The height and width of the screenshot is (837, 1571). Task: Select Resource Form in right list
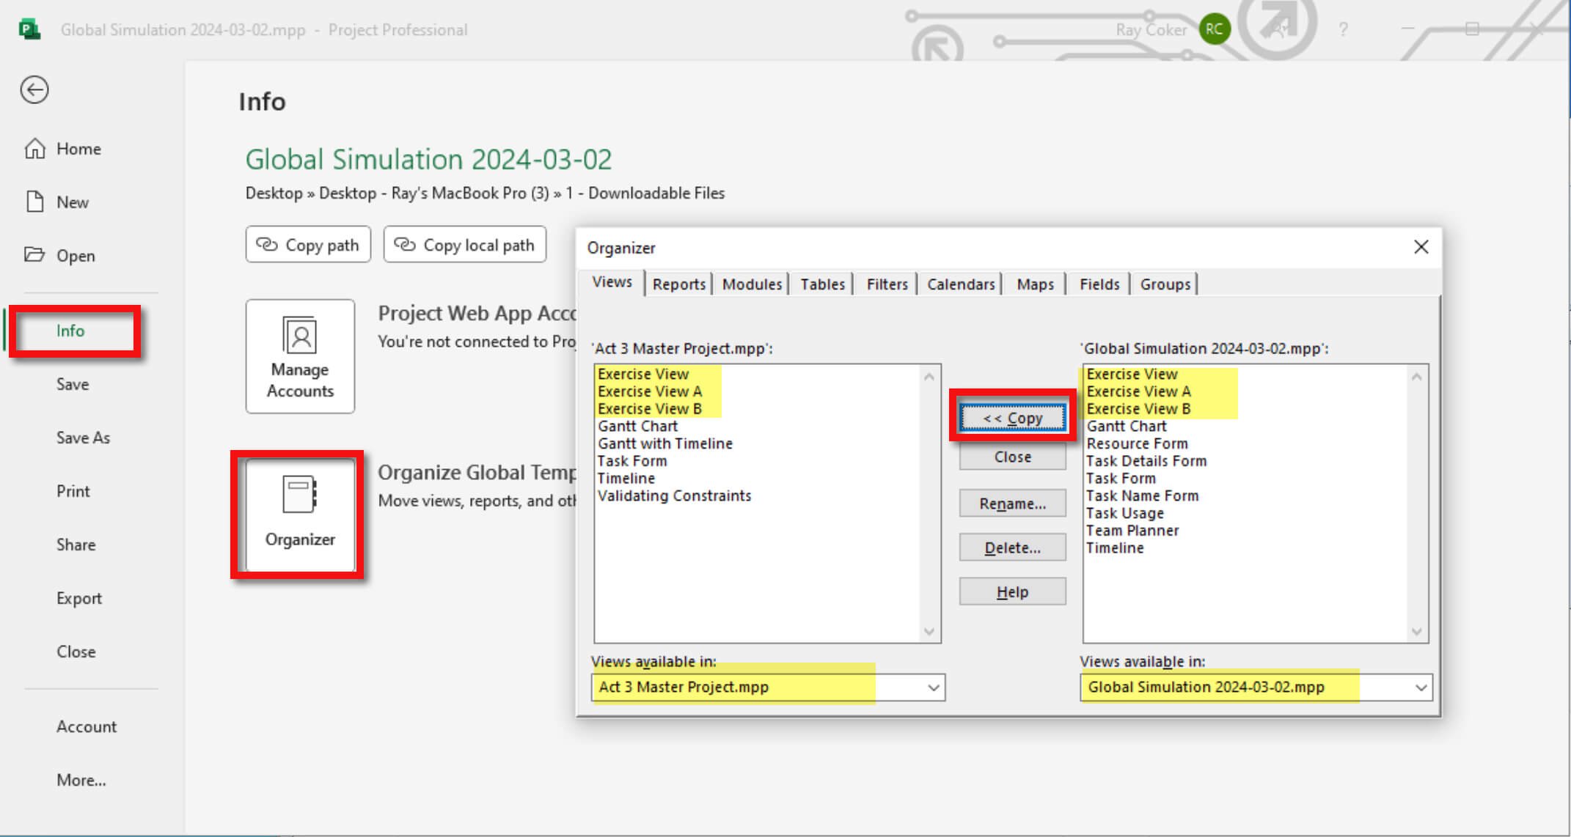1137,443
